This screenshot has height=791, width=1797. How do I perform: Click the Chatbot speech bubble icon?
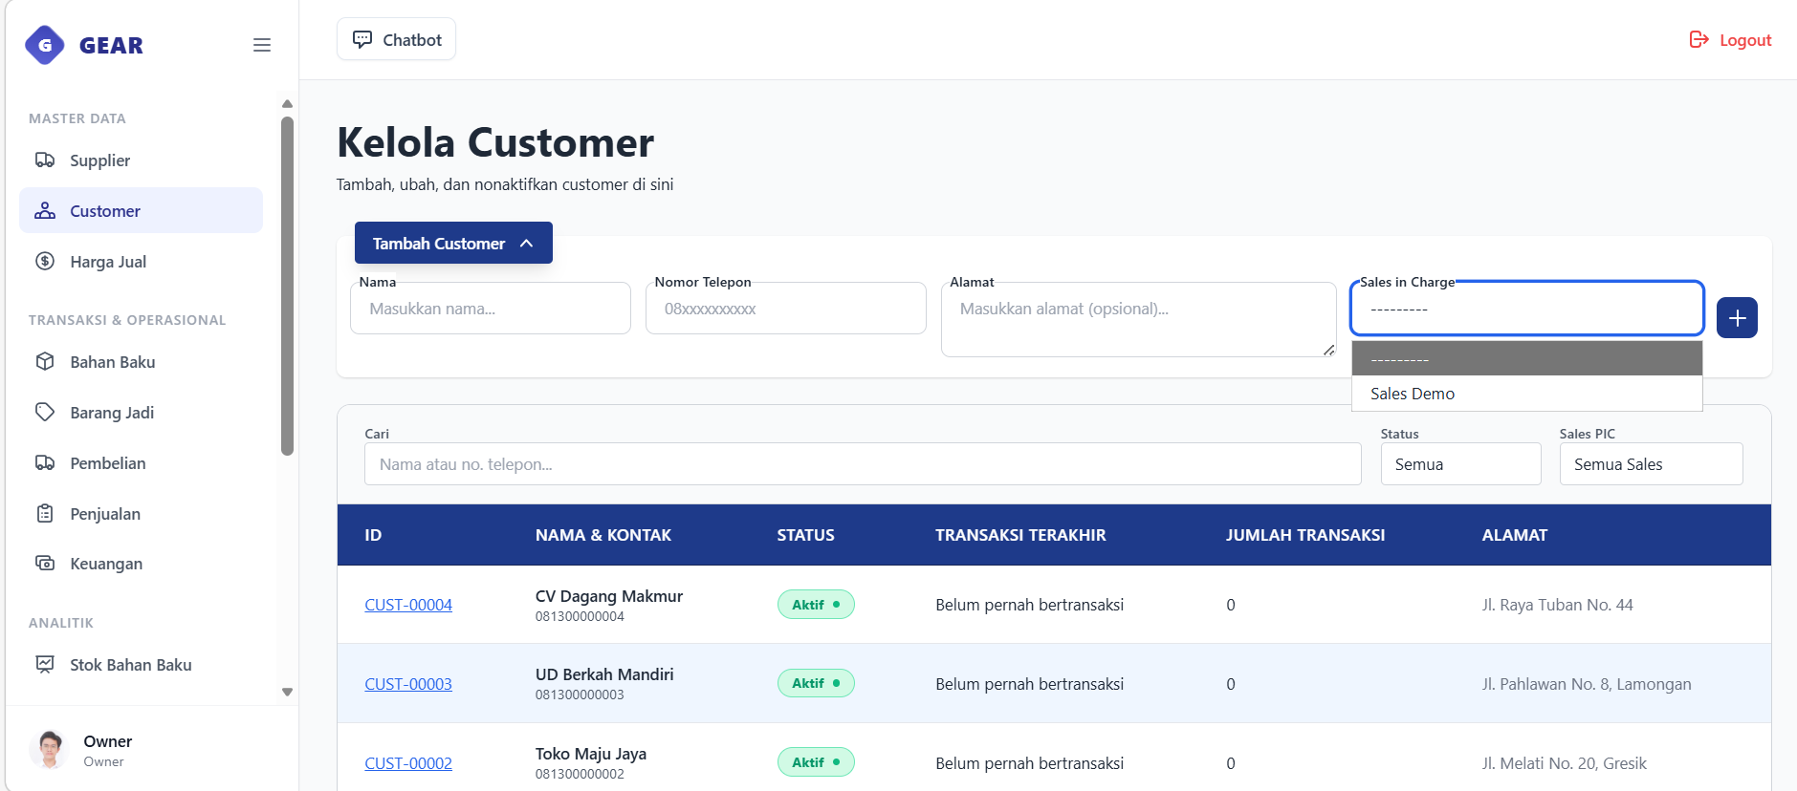click(362, 39)
